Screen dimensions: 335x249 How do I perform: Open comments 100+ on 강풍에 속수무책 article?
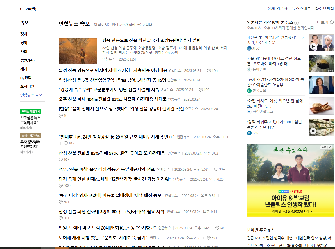click(x=205, y=90)
